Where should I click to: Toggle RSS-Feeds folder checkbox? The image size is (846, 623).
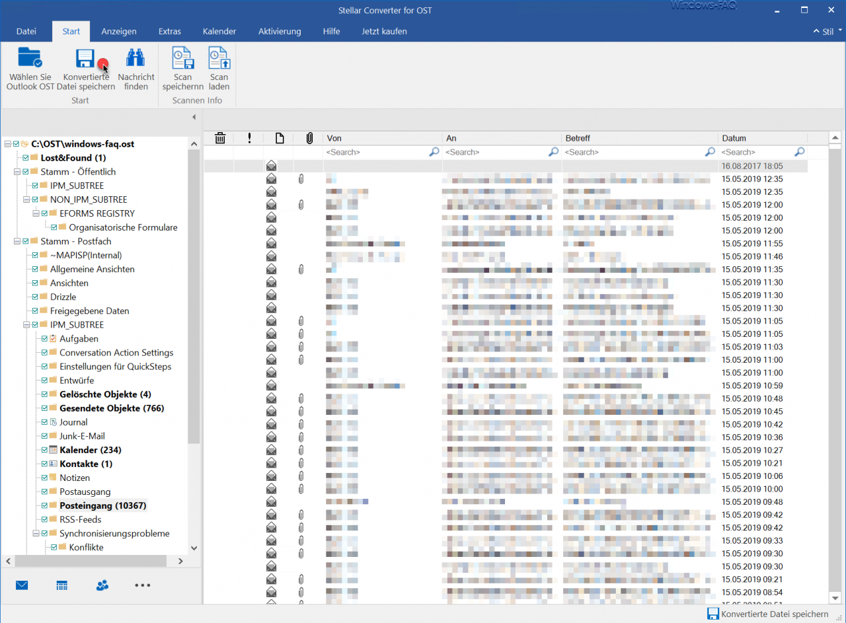pos(44,519)
